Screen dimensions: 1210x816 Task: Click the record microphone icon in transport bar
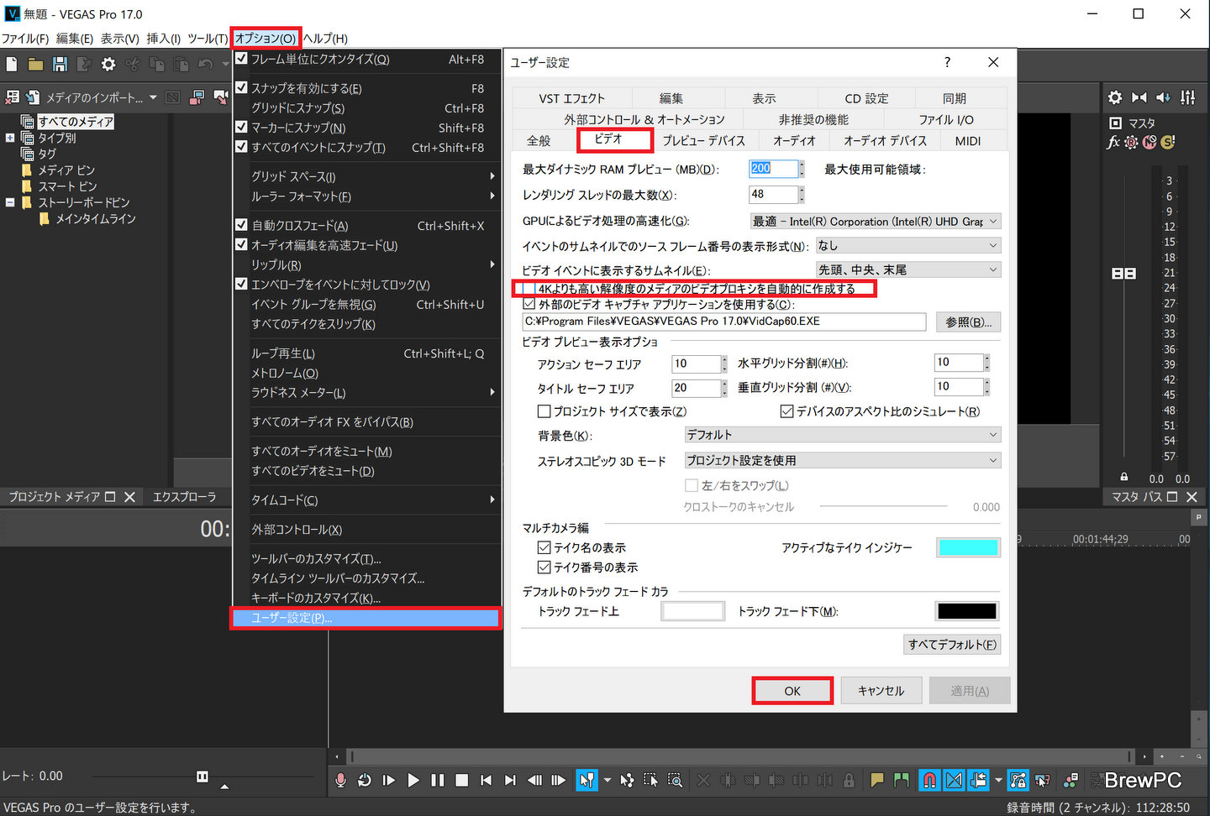340,780
